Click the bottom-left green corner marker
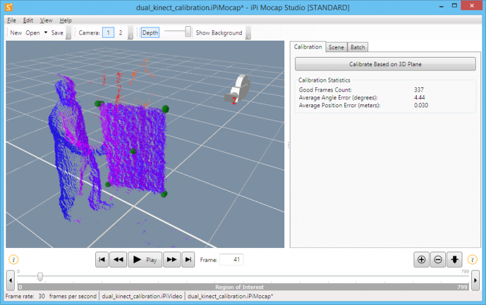Screen dimensions: 486x305 pos(108,184)
